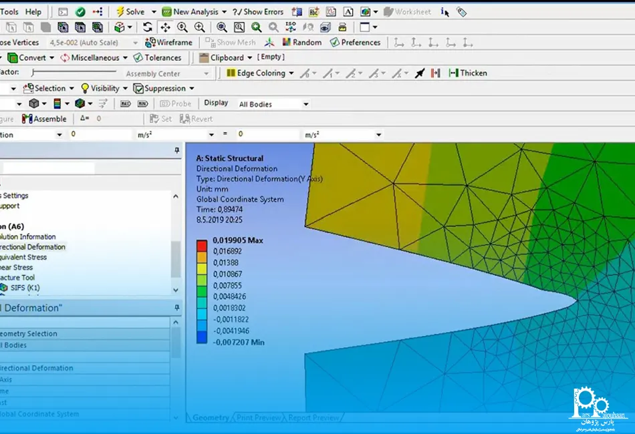Click the Fracture Tool tree item
The width and height of the screenshot is (635, 434).
pyautogui.click(x=17, y=278)
